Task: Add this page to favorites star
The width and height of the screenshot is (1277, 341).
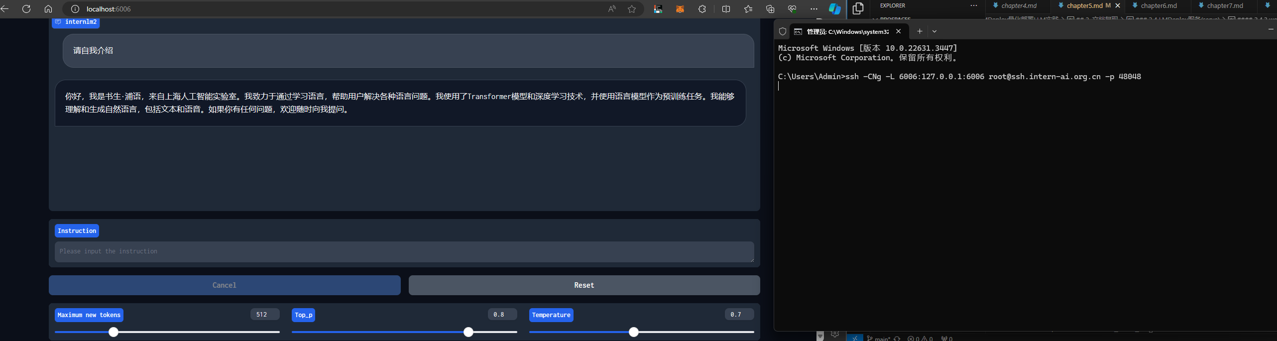Action: point(632,9)
